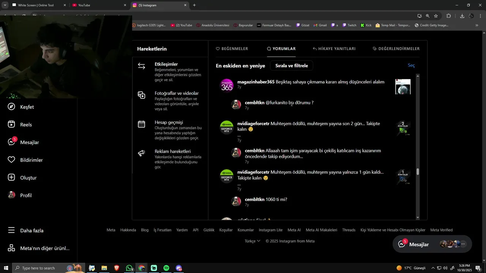Image resolution: width=486 pixels, height=273 pixels.
Task: Expand hidden bookmarks chevron
Action: pos(477,25)
